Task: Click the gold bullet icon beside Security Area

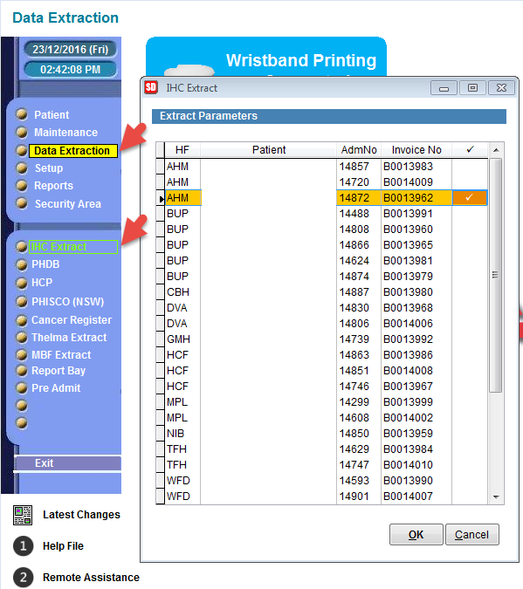Action: (x=22, y=203)
